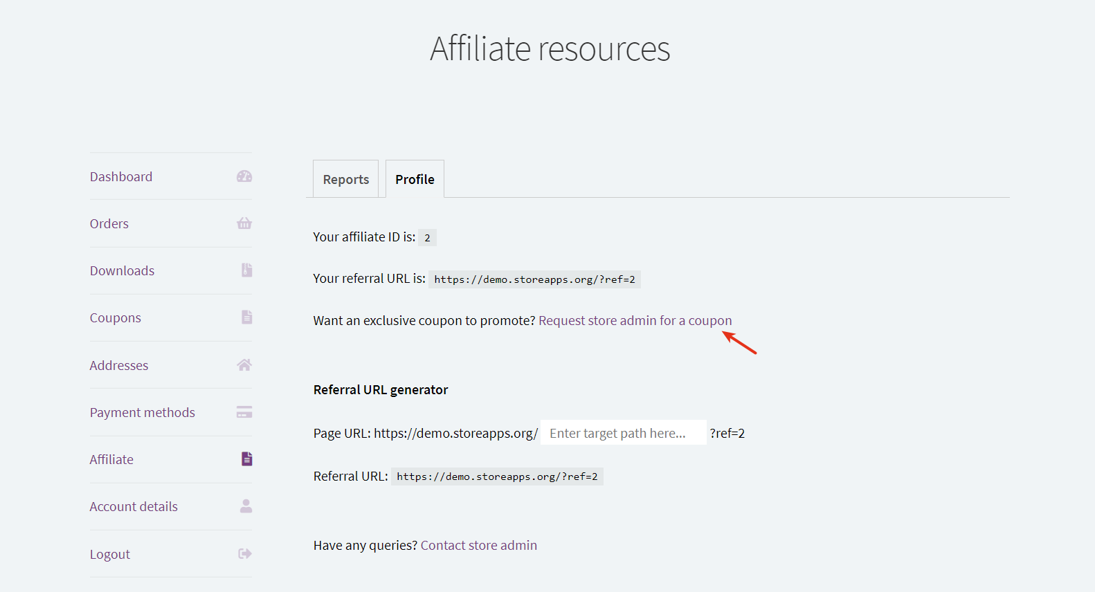Open Account details sidebar link
The image size is (1095, 592).
point(134,506)
